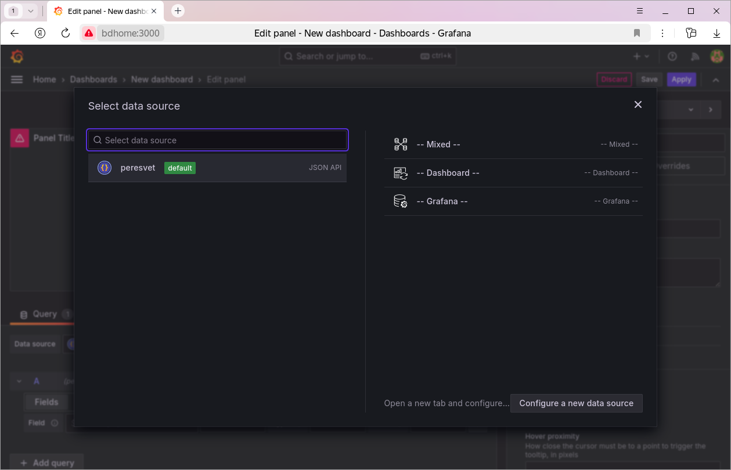This screenshot has height=470, width=731.
Task: Select the -- Grafana -- data source
Action: [513, 201]
